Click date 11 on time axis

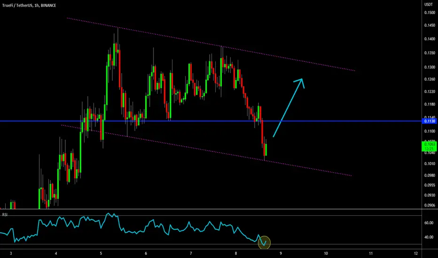point(371,253)
